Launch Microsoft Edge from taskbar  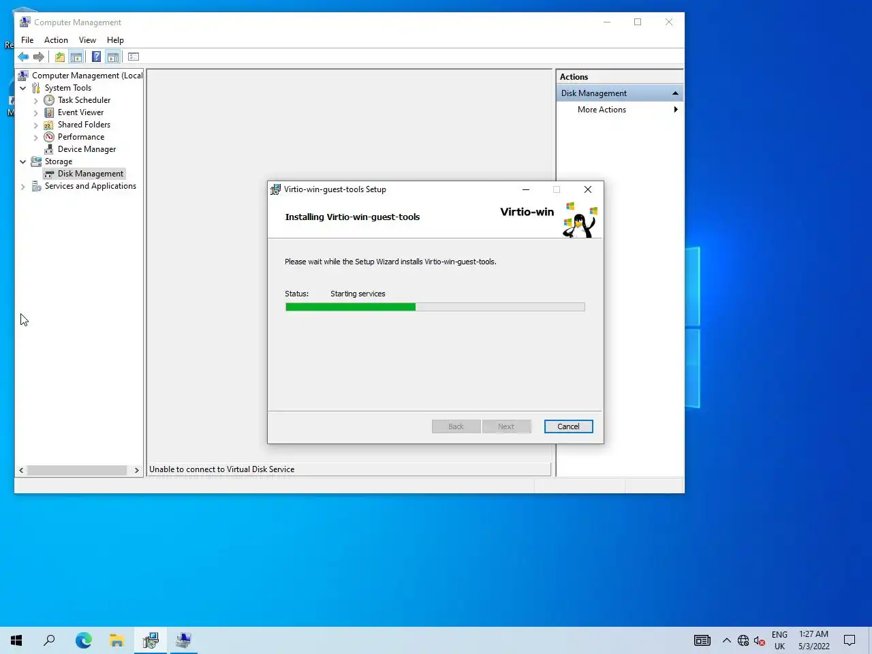coord(84,640)
